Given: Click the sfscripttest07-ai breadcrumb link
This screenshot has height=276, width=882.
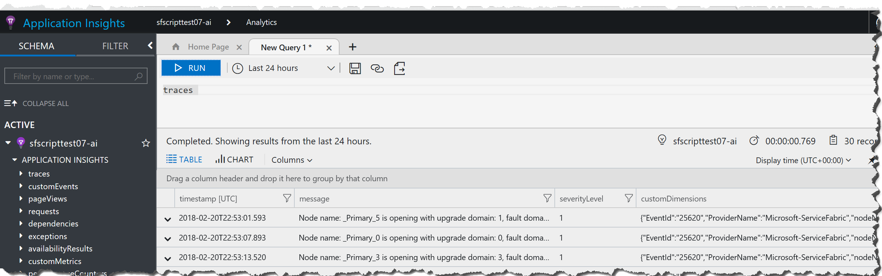Looking at the screenshot, I should pyautogui.click(x=184, y=22).
